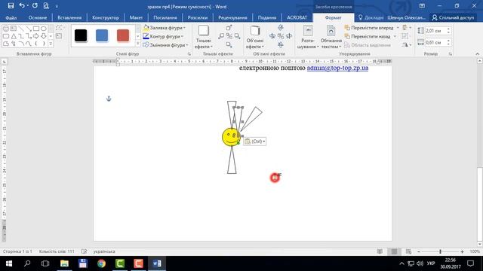Nudge shadow left
Image resolution: width=483 pixels, height=271 pixels.
tap(221, 36)
